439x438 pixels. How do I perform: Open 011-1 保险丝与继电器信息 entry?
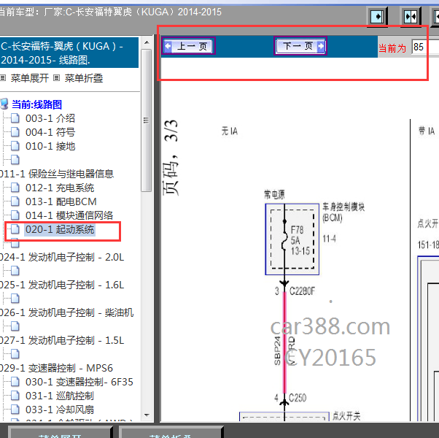click(x=57, y=174)
